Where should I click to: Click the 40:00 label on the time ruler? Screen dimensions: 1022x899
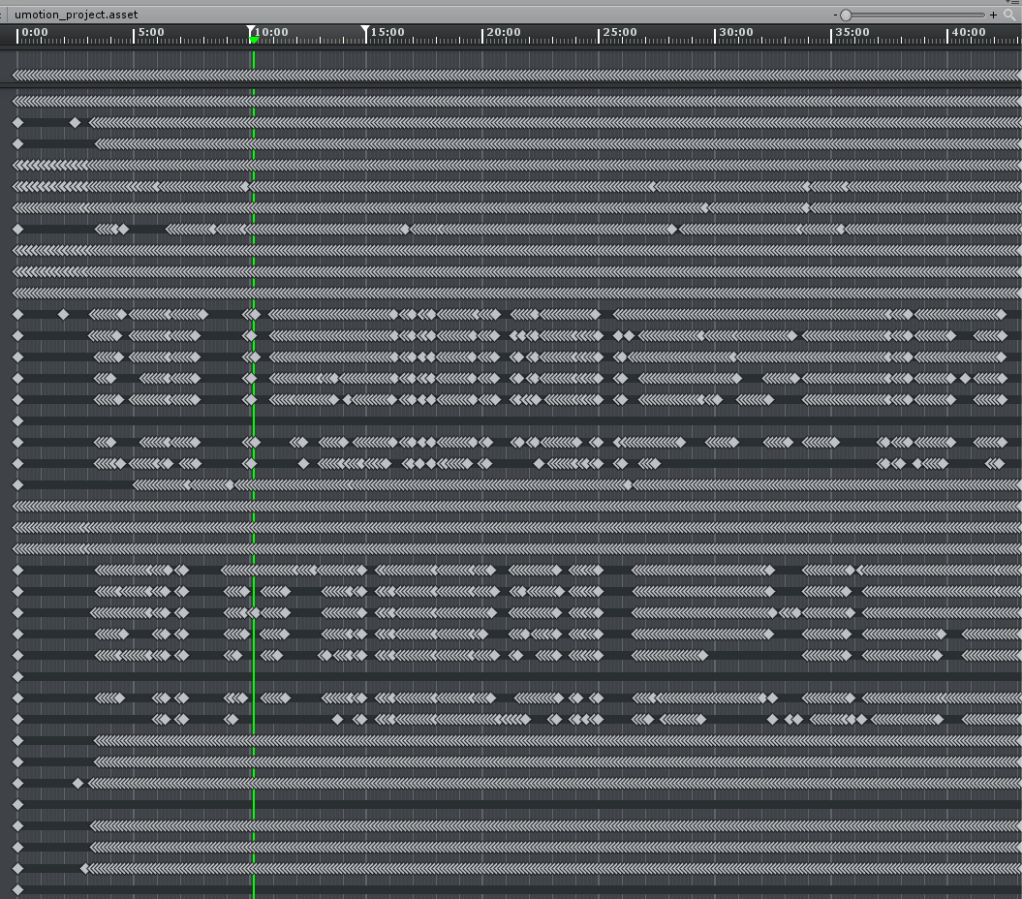point(969,32)
